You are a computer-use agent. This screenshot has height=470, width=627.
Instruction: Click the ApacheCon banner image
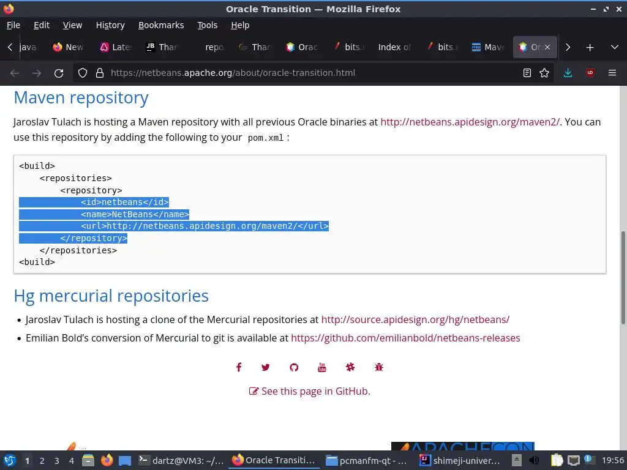(x=463, y=446)
